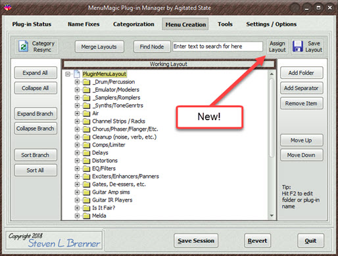Viewport: 338px width, 256px height.
Task: Click the Distortions folder icon
Action: pyautogui.click(x=86, y=161)
